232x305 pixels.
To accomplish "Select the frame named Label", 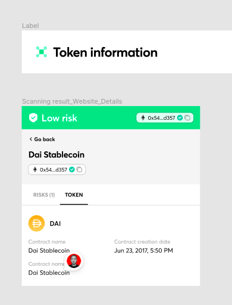I will (30, 26).
